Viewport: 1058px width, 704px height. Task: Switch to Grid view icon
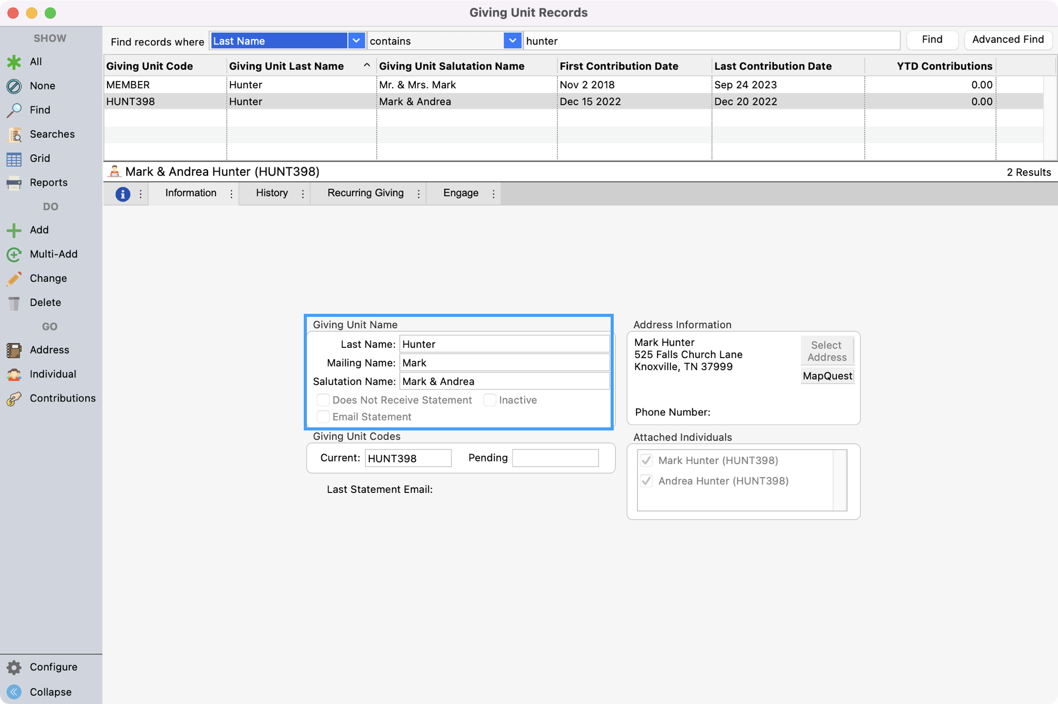[x=14, y=159]
